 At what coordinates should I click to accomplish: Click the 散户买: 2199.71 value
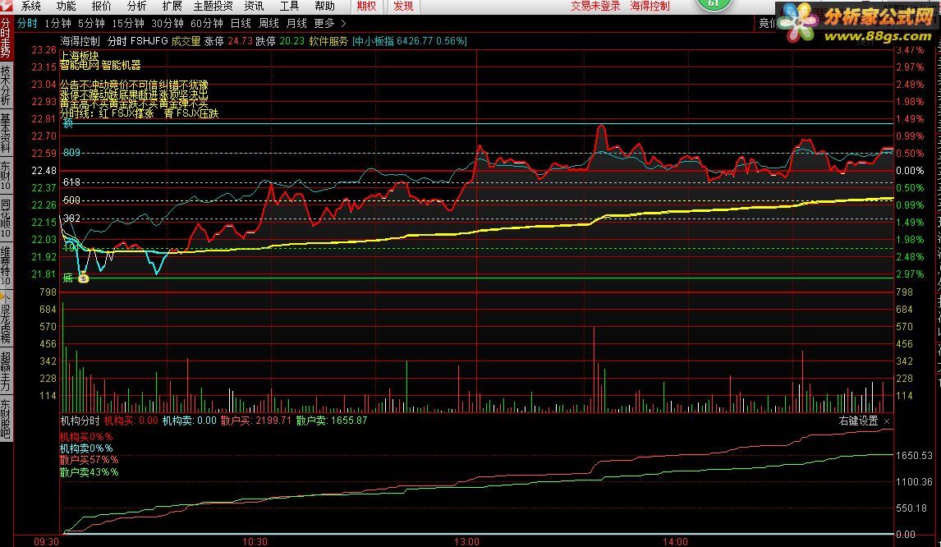click(x=256, y=421)
